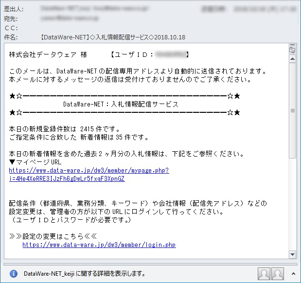Image resolution: width=301 pixels, height=283 pixels.
Task: Click the 件名 label
Action: tap(11, 37)
